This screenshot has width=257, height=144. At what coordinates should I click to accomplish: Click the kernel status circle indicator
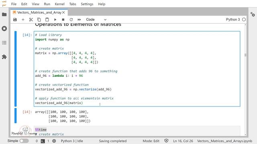point(244,20)
